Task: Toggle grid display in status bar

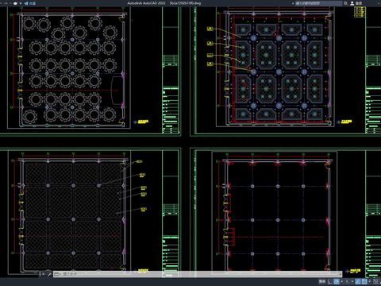Action: [x=330, y=281]
